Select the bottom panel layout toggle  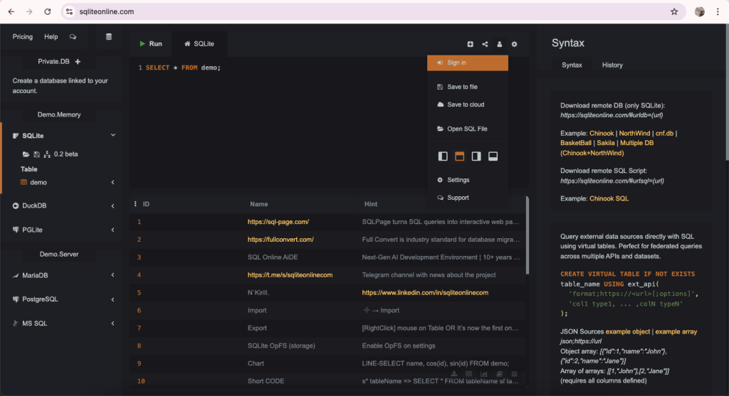(493, 156)
